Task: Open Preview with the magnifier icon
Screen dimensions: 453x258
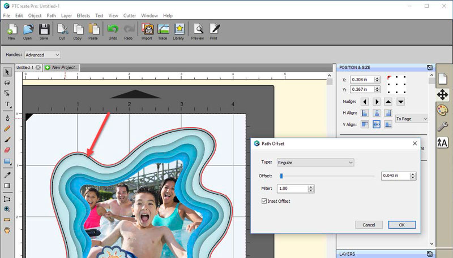Action: tap(198, 32)
